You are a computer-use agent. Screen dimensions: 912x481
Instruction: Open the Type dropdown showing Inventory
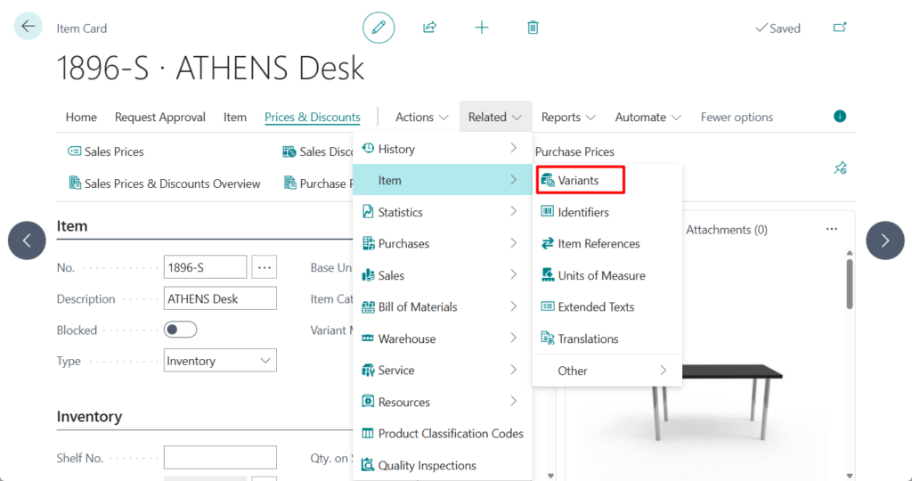point(220,361)
